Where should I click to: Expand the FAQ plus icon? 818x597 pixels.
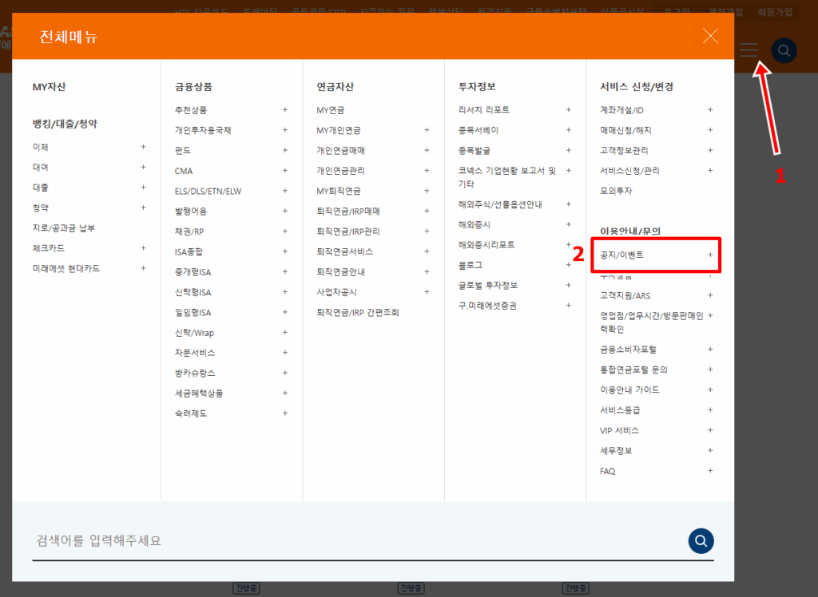point(709,471)
